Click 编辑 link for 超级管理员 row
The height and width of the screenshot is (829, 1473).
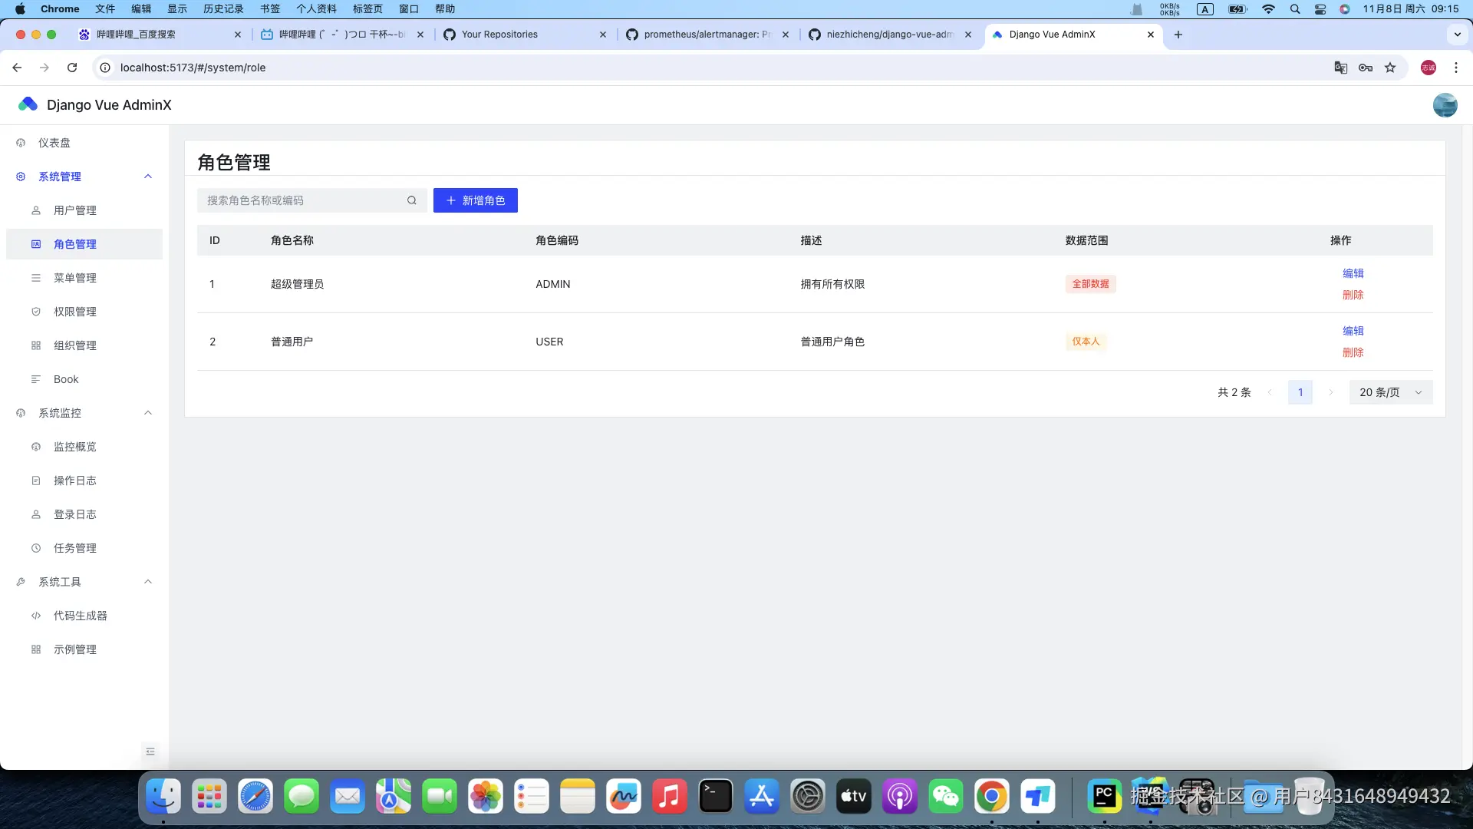pos(1353,273)
